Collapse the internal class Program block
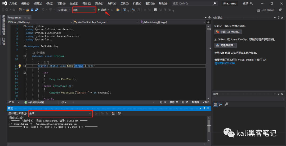This screenshot has width=286, height=146. point(25,56)
